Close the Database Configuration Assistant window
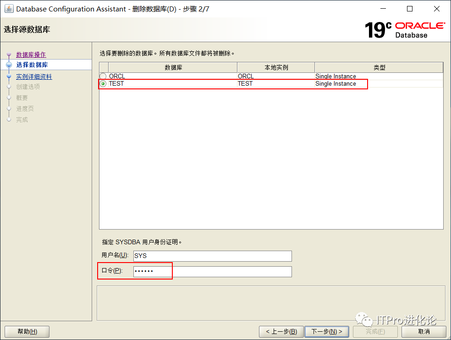This screenshot has width=451, height=340. [x=437, y=9]
